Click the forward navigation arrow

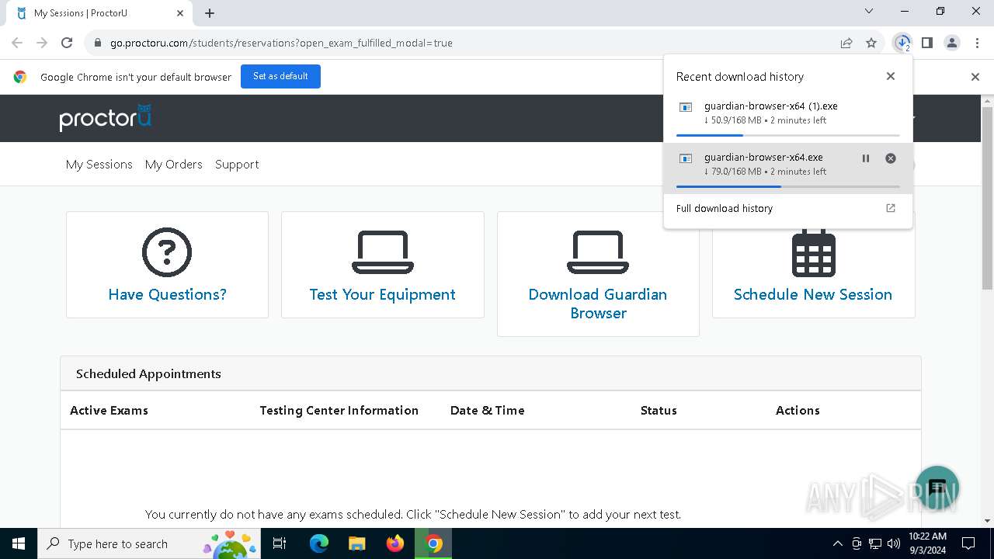(x=42, y=43)
